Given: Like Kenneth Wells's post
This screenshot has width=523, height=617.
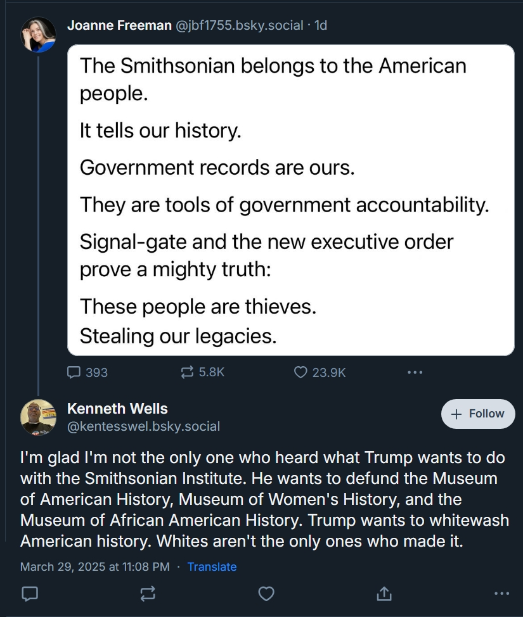Looking at the screenshot, I should tap(266, 594).
